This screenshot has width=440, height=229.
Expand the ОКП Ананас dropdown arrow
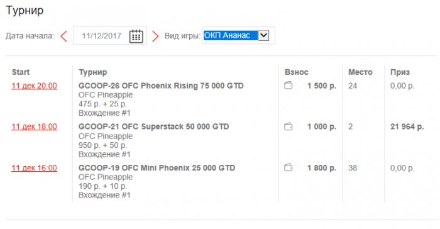[263, 35]
